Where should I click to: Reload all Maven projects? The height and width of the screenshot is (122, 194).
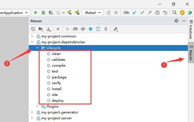33,29
